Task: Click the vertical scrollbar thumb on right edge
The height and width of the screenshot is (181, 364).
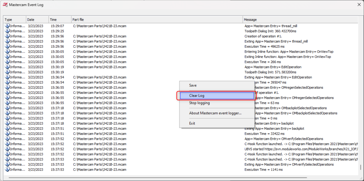Action: [x=360, y=167]
